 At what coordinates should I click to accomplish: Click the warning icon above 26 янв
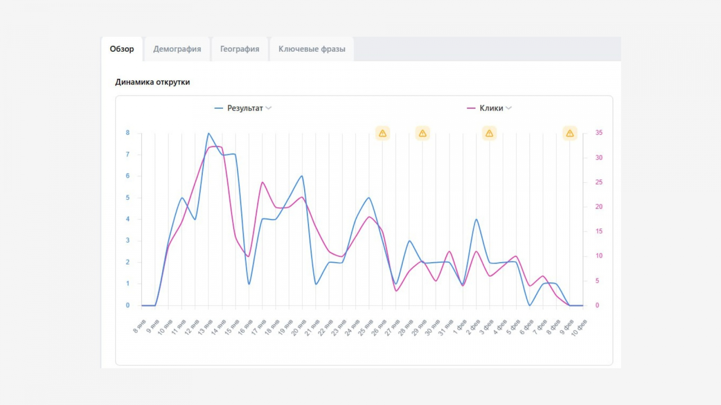(383, 133)
